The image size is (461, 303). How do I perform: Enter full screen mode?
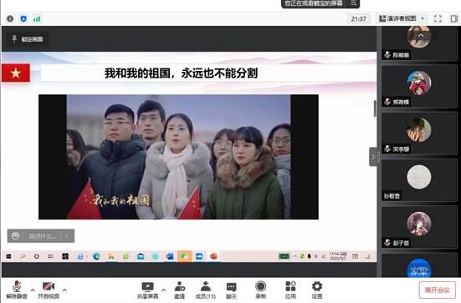pos(438,18)
